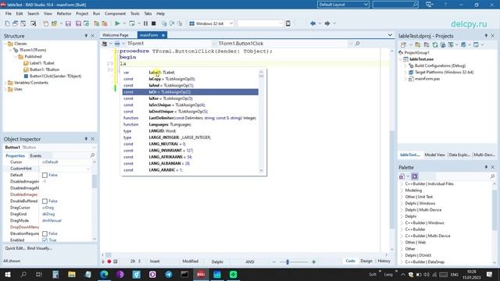500x281 pixels.
Task: Click the red record macro icon in the status bar
Action: point(109,261)
